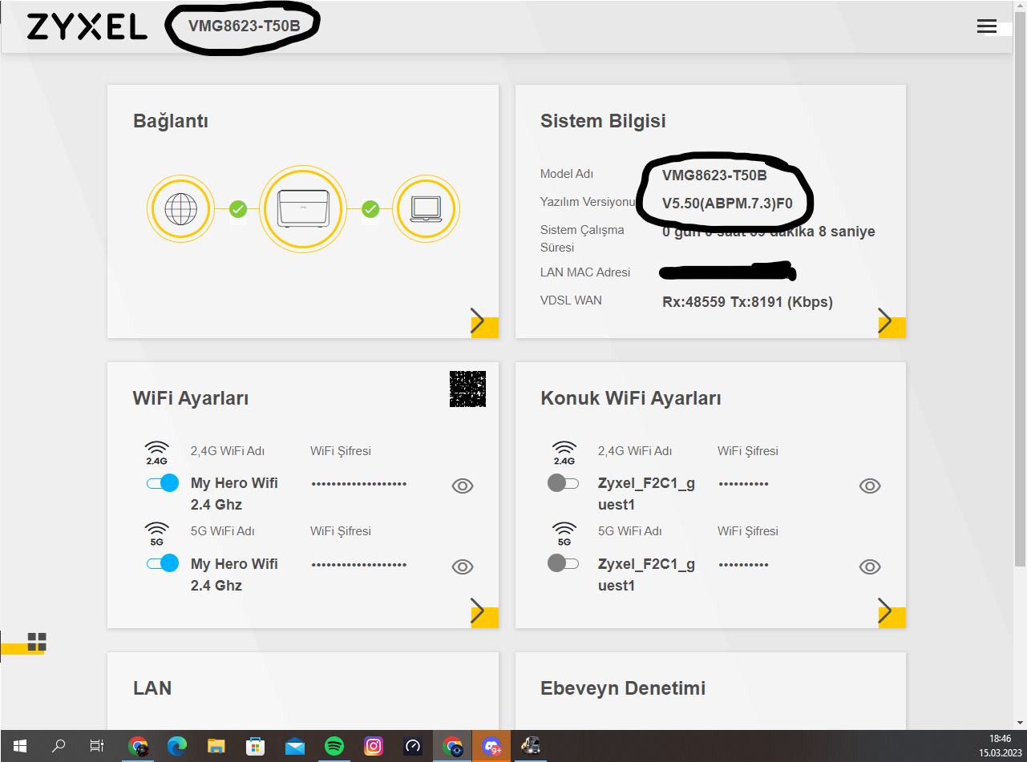
Task: Open the yellow grid widget icon
Action: coord(37,641)
